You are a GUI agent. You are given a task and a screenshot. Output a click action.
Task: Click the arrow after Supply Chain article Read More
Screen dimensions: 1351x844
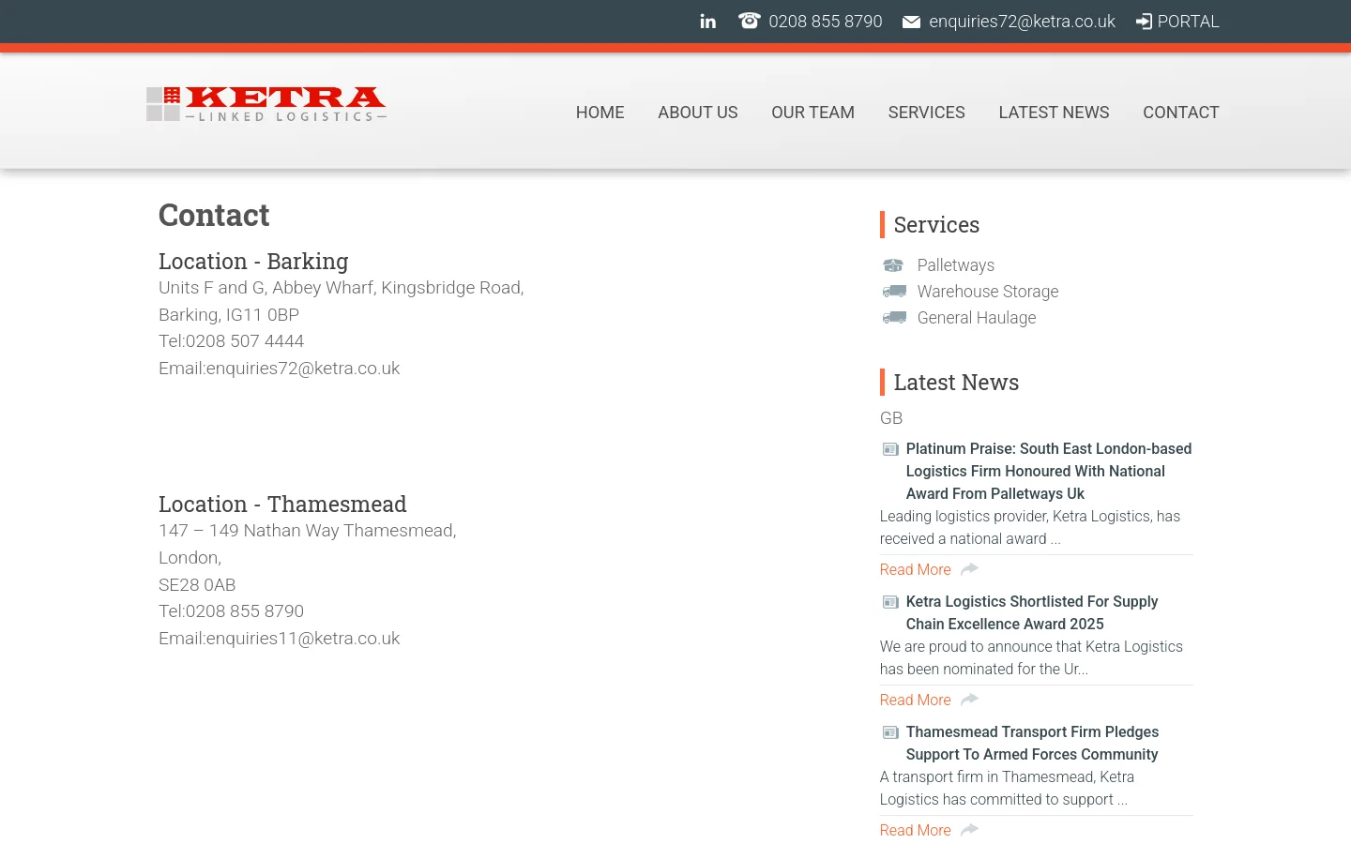click(969, 700)
